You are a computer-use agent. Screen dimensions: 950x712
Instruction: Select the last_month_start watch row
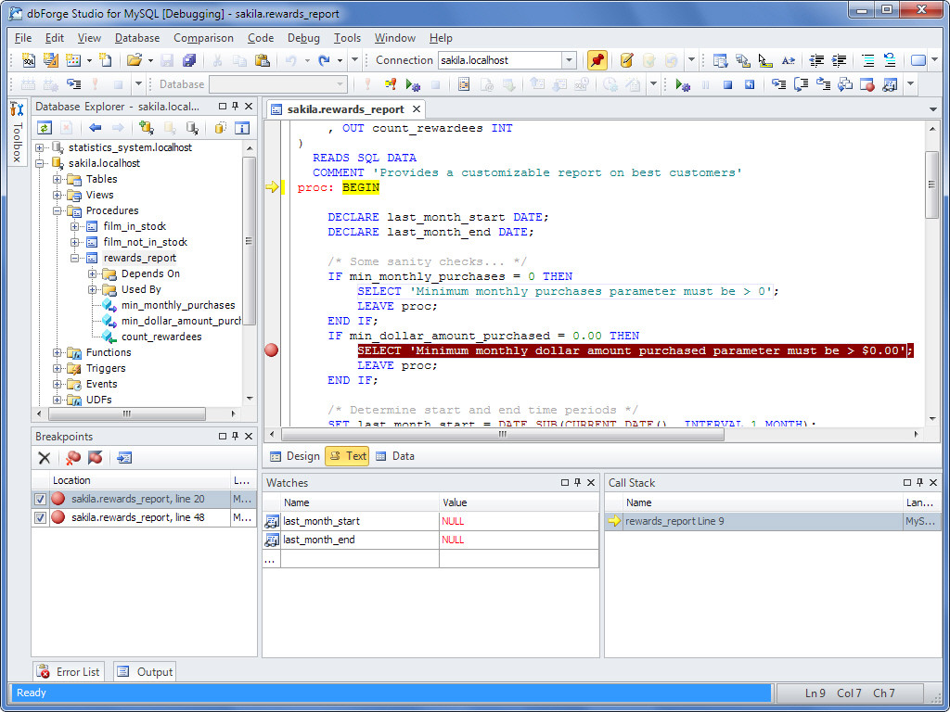point(430,521)
